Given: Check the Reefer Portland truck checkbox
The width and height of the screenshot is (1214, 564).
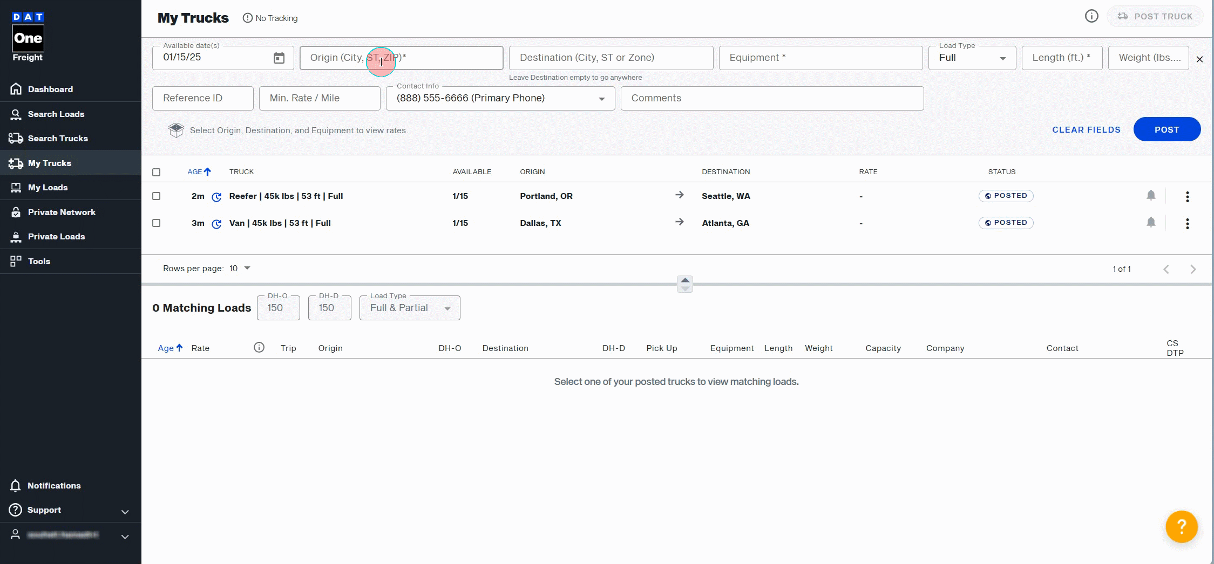Looking at the screenshot, I should point(157,196).
